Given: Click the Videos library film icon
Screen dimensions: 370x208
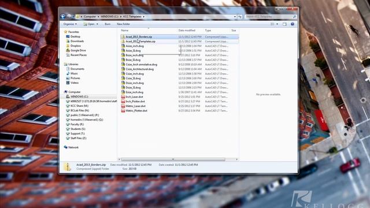Looking at the screenshot, I should 68,83.
